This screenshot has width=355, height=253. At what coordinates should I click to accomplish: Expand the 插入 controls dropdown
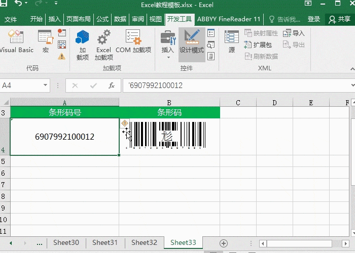coord(168,57)
